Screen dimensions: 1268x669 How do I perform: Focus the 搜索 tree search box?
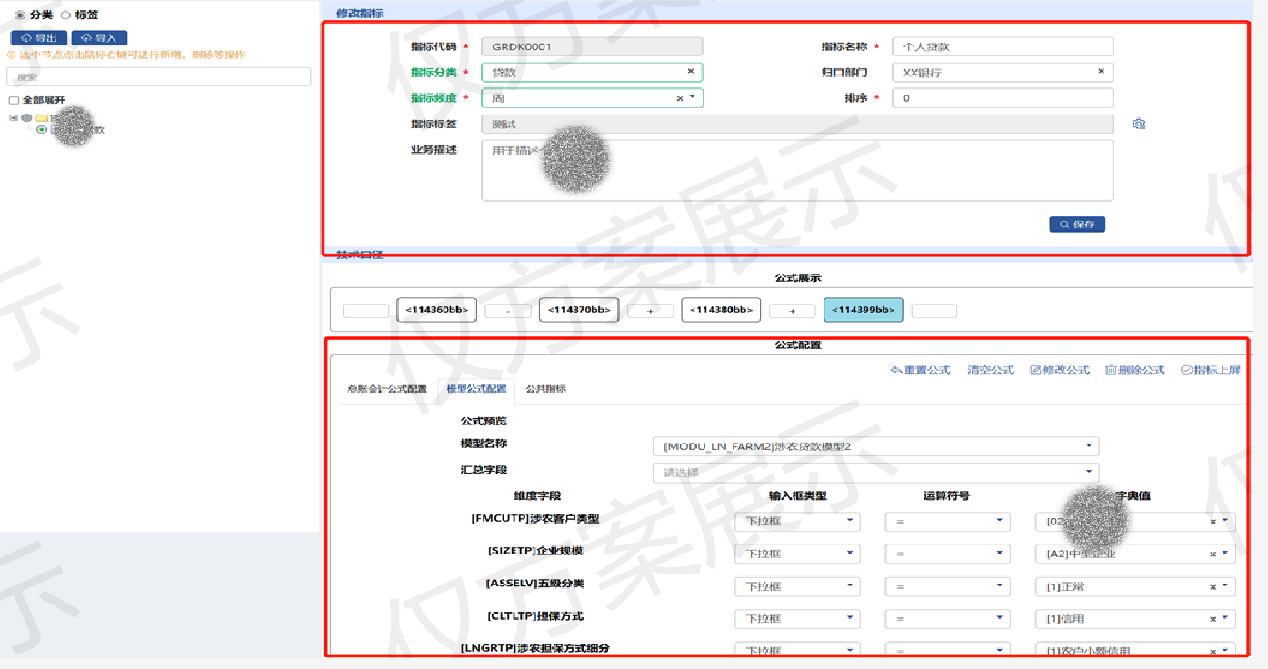click(159, 77)
